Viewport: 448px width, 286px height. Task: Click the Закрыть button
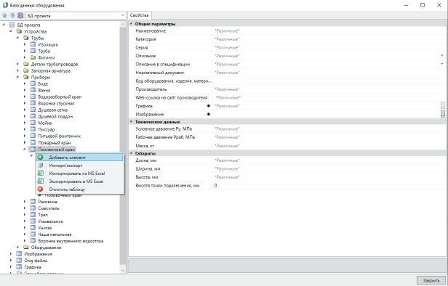click(431, 281)
